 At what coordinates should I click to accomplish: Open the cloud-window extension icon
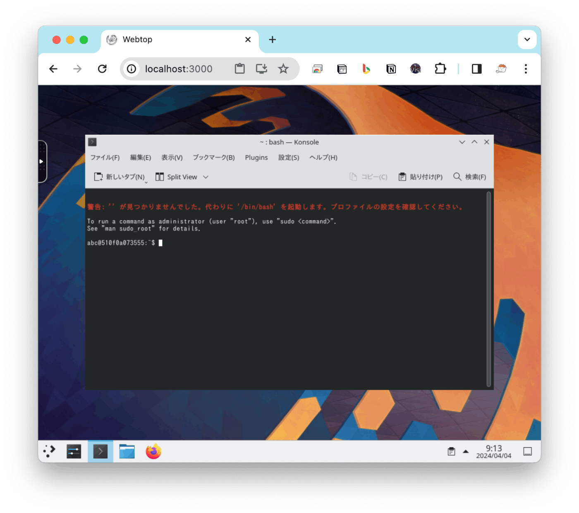pos(317,69)
